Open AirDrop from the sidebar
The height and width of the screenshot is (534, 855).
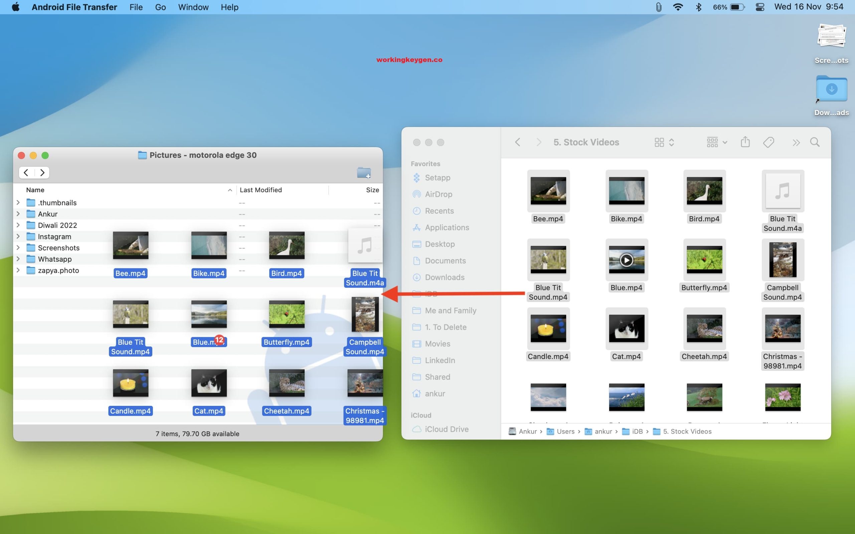[x=439, y=194]
